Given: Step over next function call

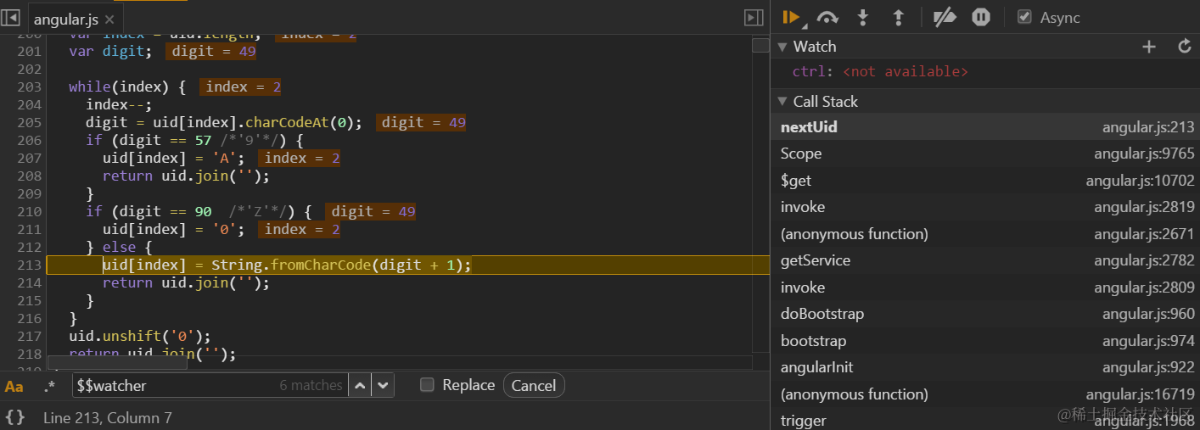Looking at the screenshot, I should tap(827, 17).
